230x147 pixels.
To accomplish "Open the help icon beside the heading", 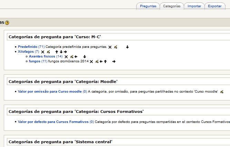I will (7, 23).
